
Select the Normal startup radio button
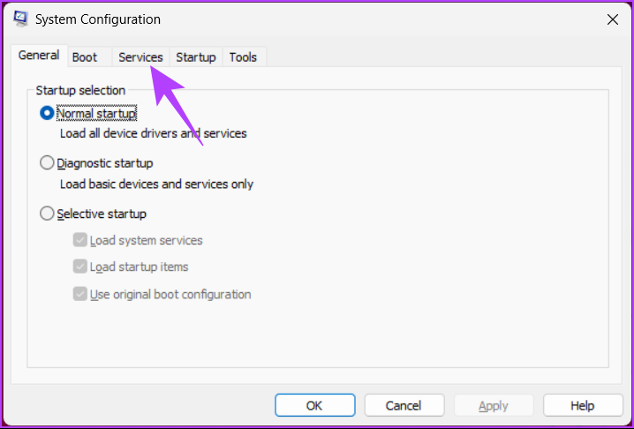(x=47, y=114)
